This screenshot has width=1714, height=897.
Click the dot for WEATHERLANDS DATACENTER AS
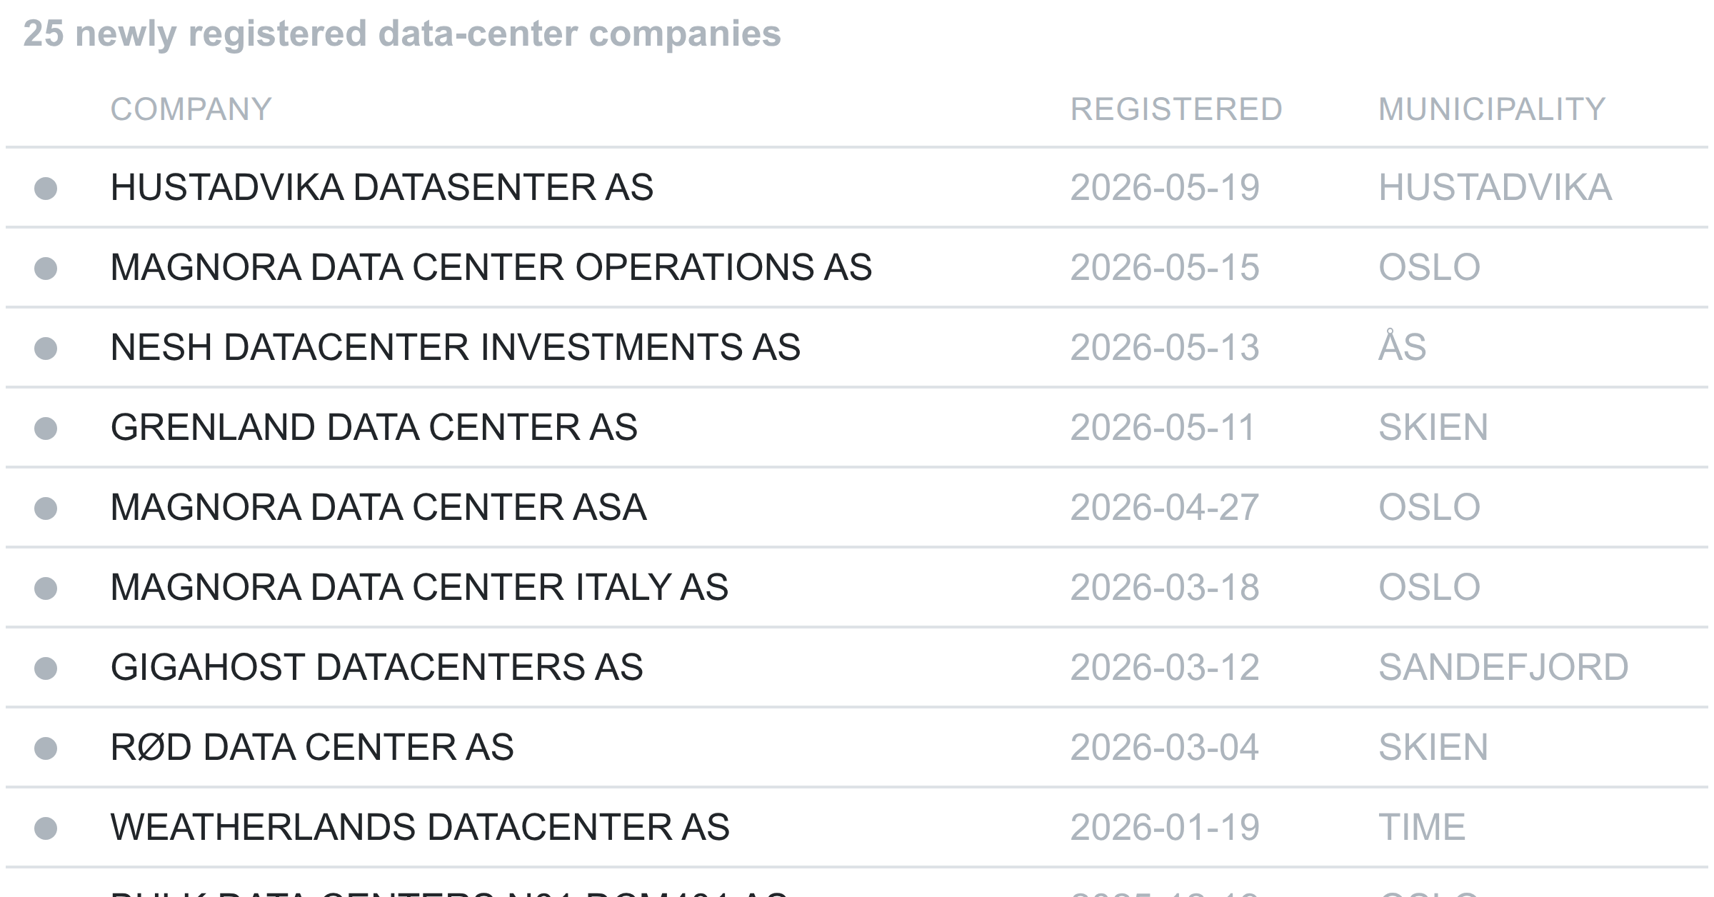46,828
